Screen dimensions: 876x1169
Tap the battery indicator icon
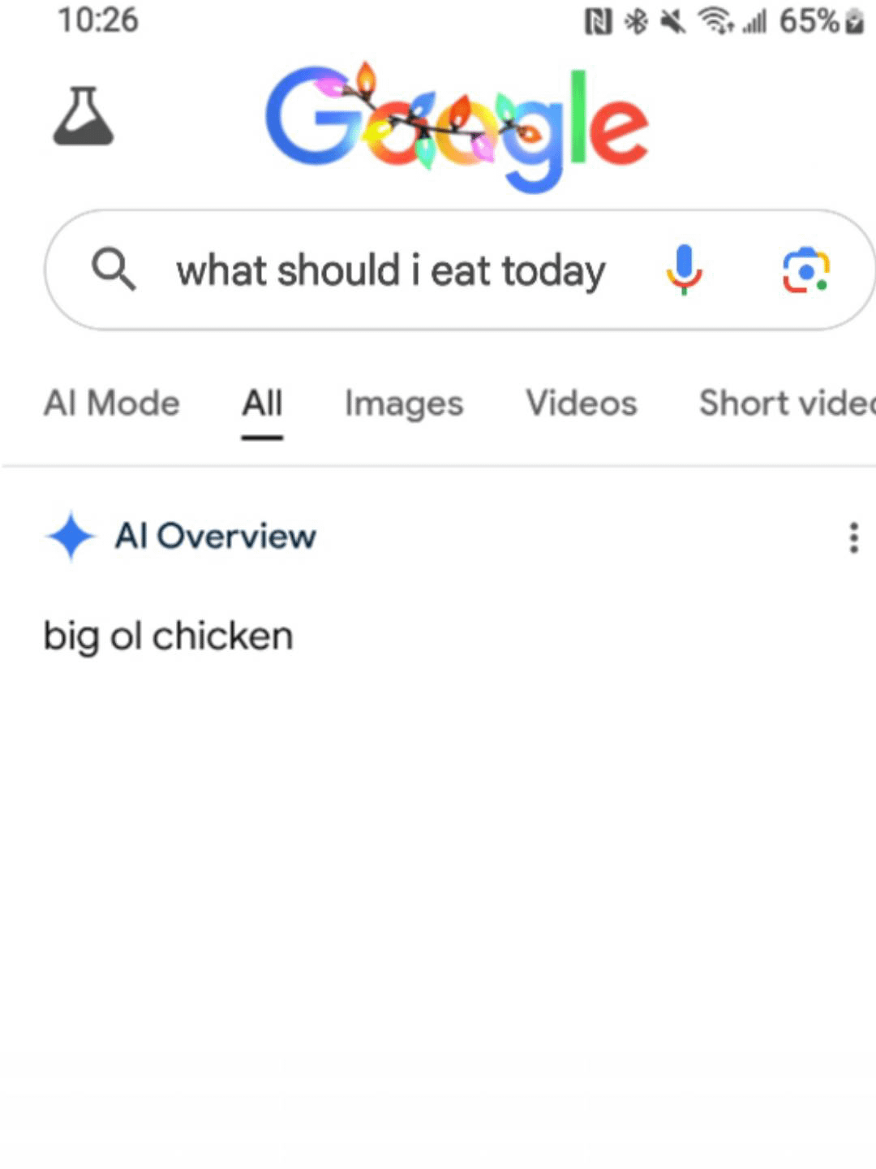(x=854, y=22)
